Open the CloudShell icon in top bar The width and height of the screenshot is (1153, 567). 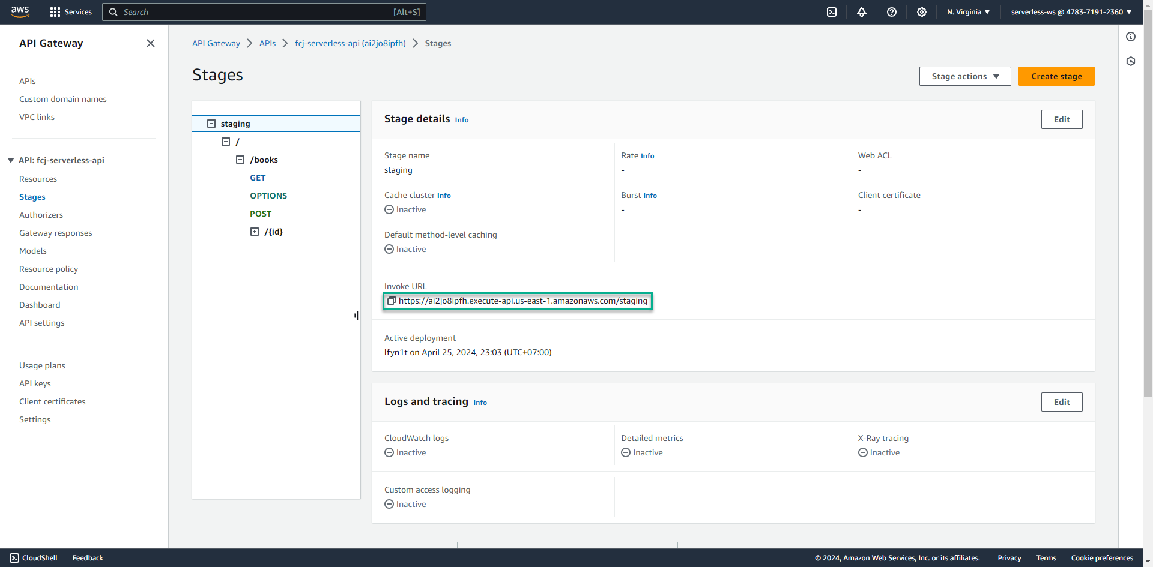tap(832, 12)
